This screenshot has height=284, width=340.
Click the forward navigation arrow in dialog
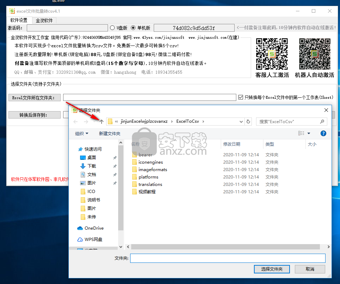coord(86,122)
